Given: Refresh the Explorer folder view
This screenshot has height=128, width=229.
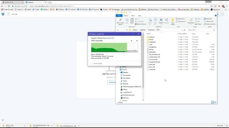Looking at the screenshot, I should pos(185,30).
